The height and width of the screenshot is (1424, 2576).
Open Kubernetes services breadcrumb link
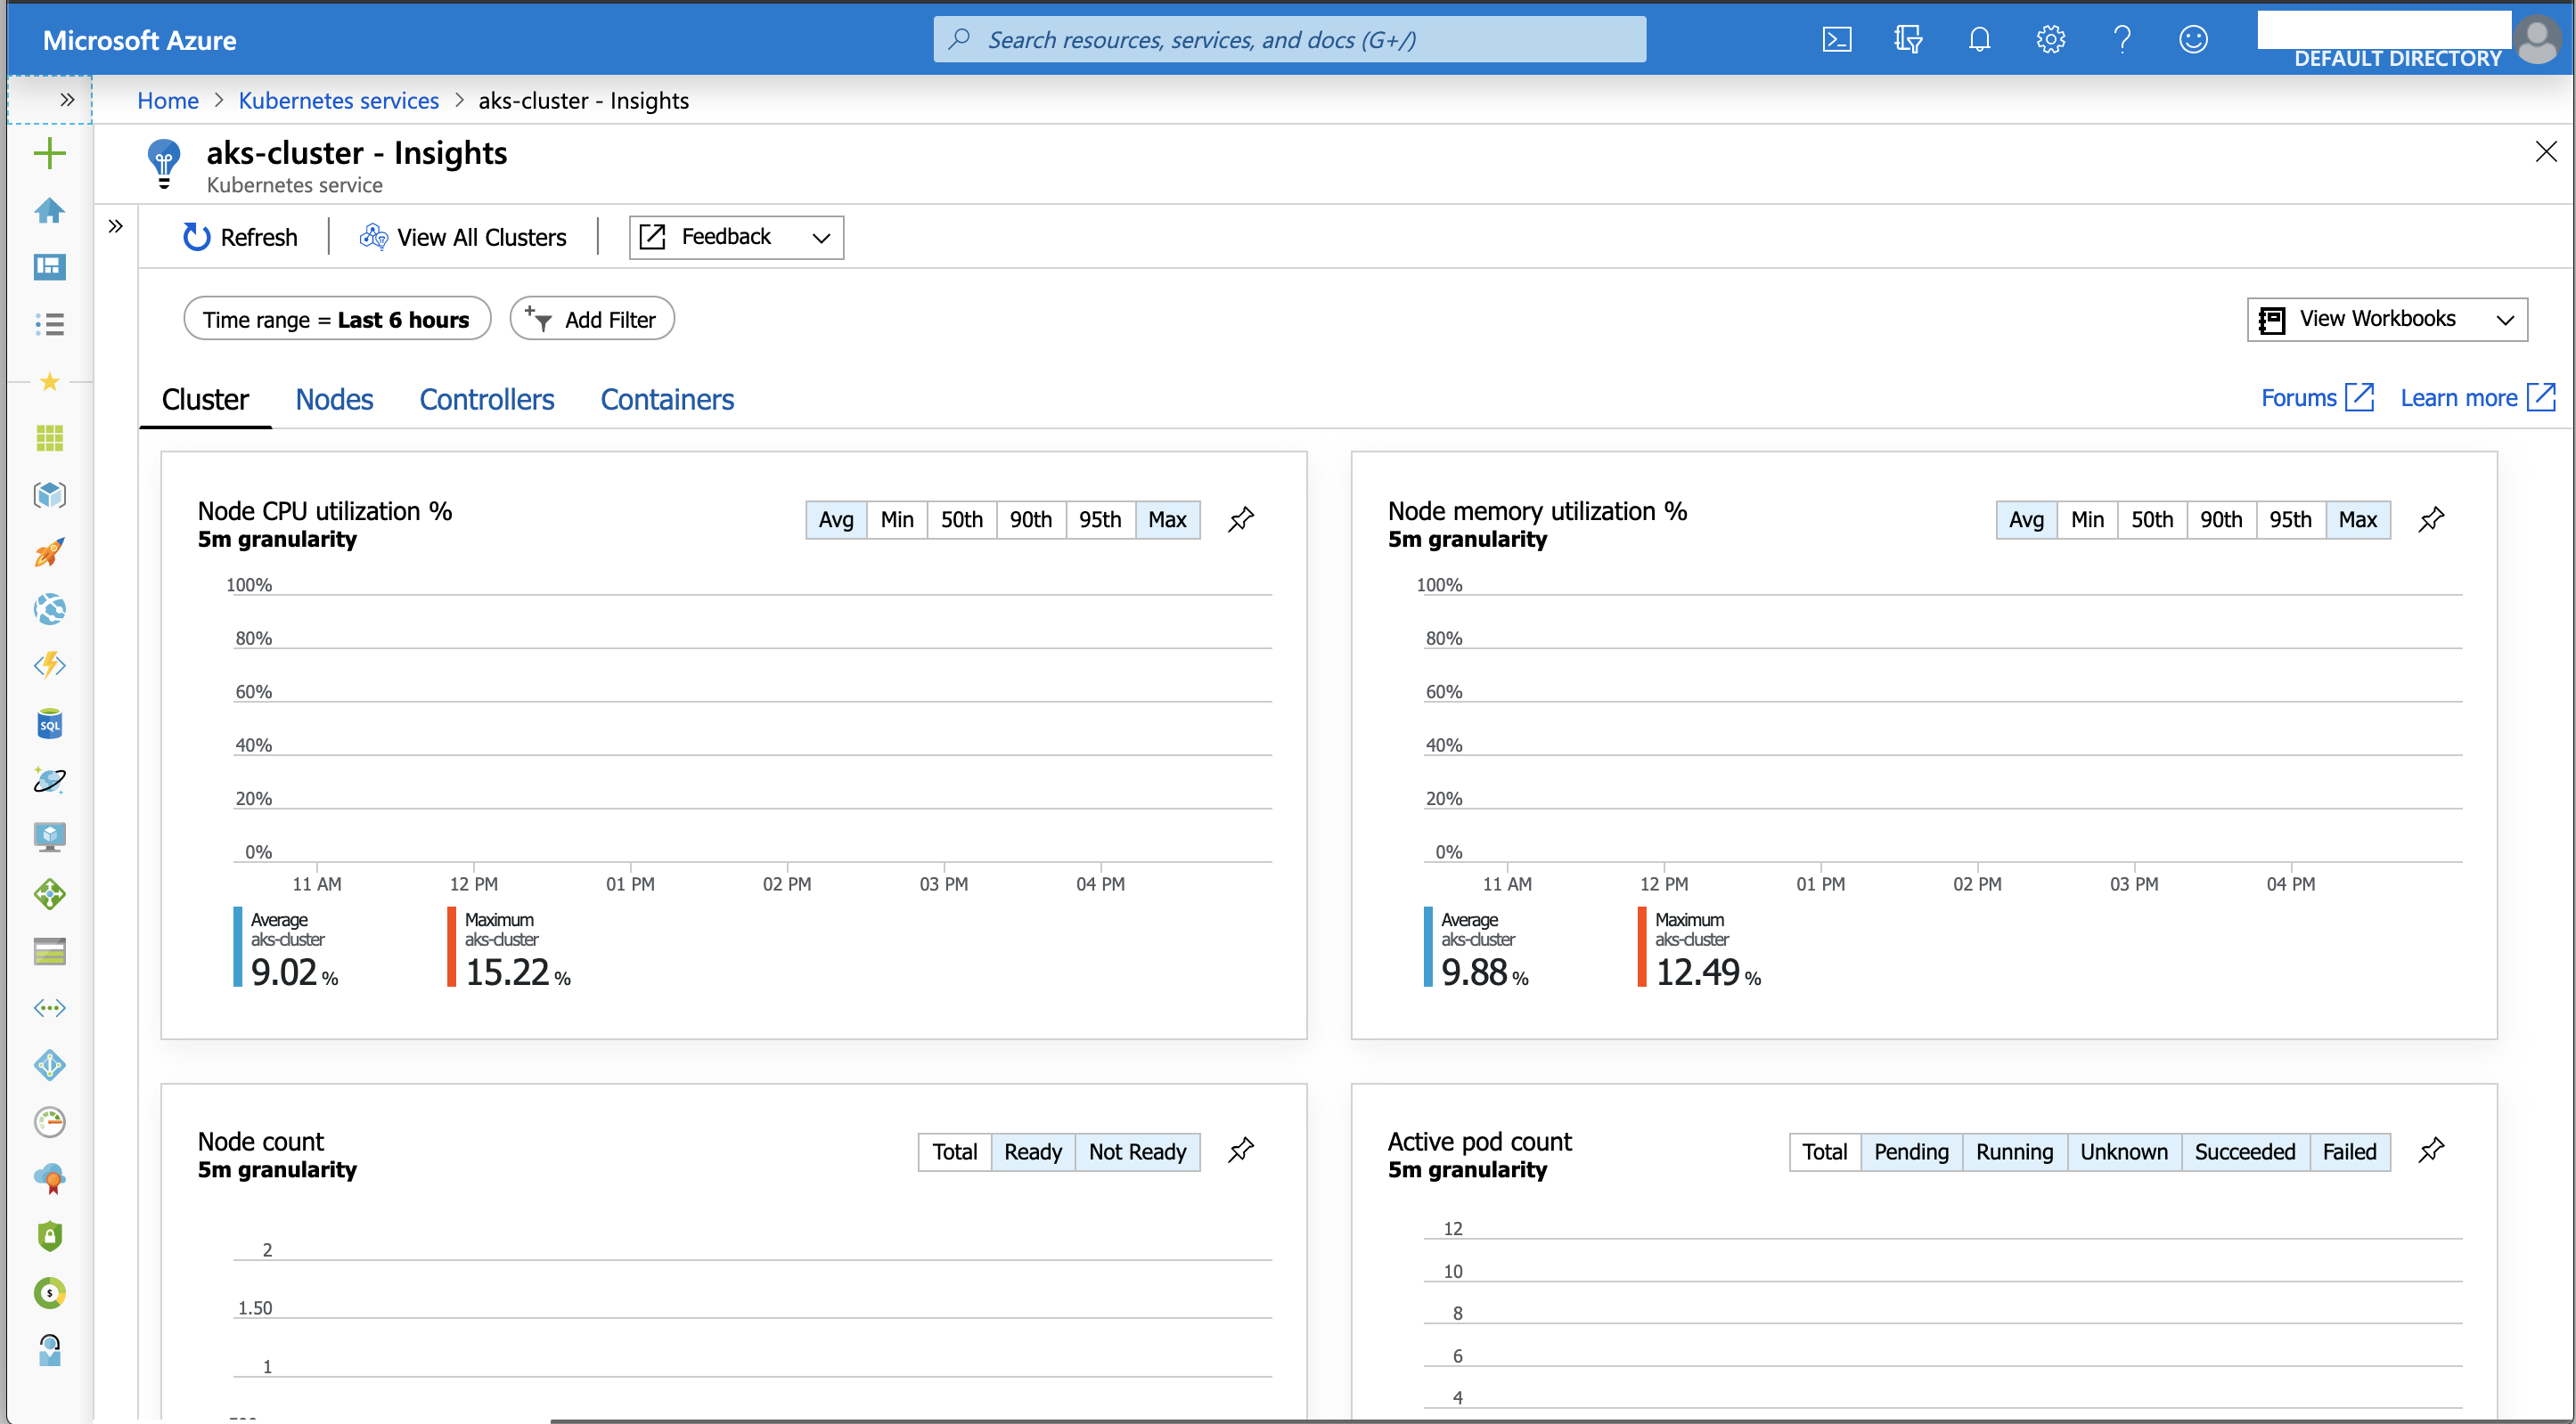coord(338,100)
